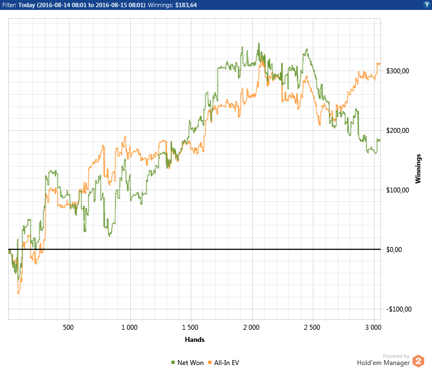The height and width of the screenshot is (370, 432).
Task: Click the $300,00 axis label
Action: click(398, 71)
